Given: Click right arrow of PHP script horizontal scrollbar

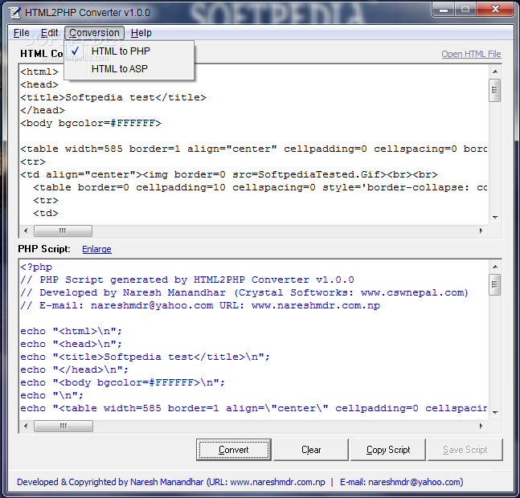Looking at the screenshot, I should [x=481, y=426].
